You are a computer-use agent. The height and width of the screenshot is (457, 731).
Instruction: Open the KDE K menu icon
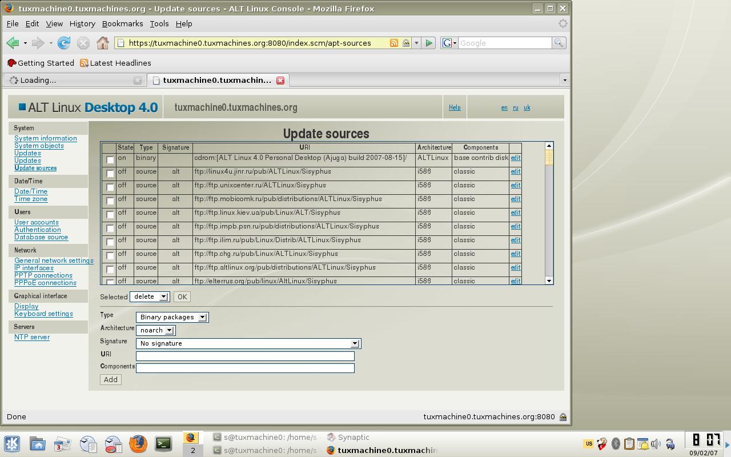tap(12, 444)
